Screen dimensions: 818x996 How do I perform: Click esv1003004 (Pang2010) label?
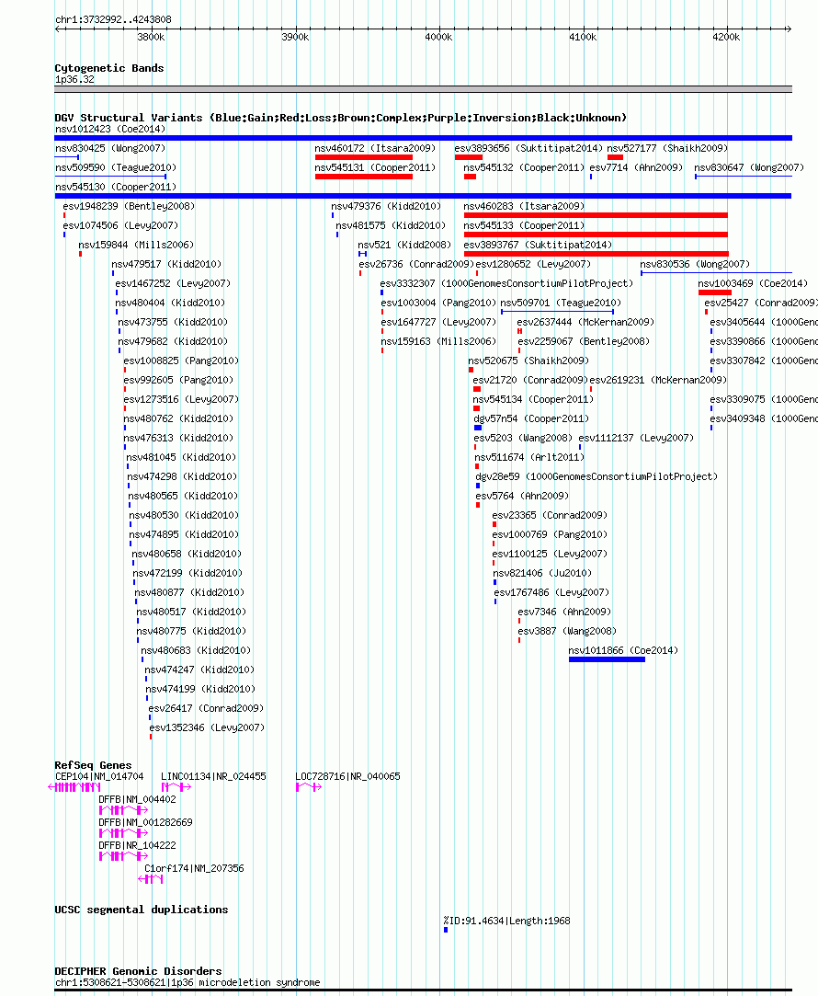click(438, 303)
